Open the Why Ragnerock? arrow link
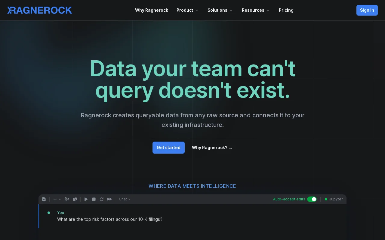The height and width of the screenshot is (240, 385). [x=212, y=148]
